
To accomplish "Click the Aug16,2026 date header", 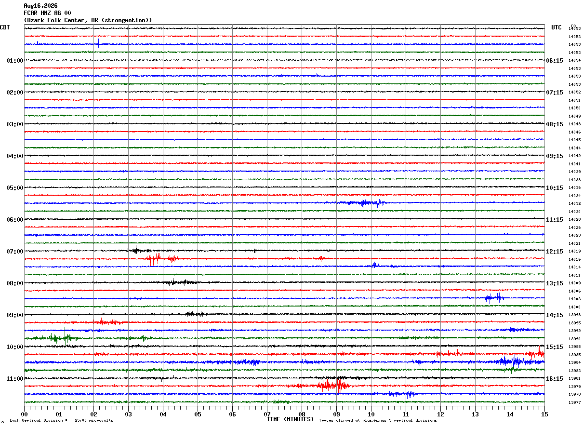I will tap(40, 6).
